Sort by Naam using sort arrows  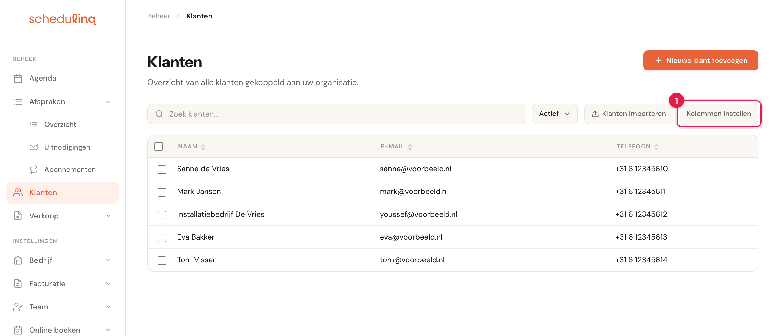coord(203,147)
